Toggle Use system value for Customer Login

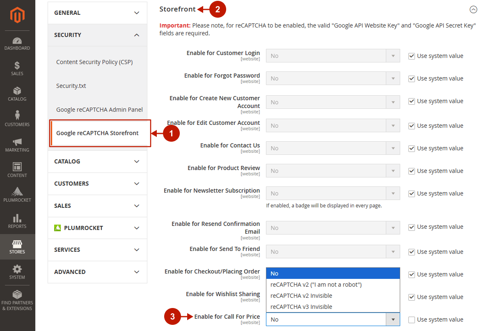click(x=412, y=56)
